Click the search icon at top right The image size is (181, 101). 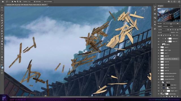pyautogui.click(x=172, y=2)
